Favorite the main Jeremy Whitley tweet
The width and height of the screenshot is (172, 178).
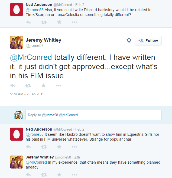[43, 86]
